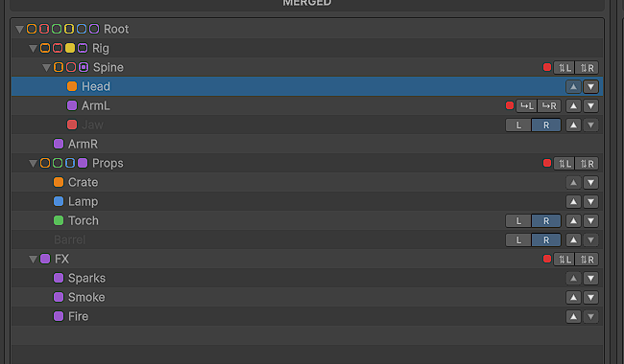
Task: Click Props swap R button
Action: click(587, 163)
